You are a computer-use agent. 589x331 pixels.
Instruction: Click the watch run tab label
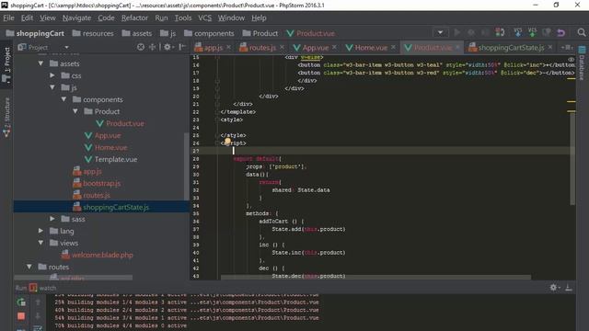pyautogui.click(x=47, y=288)
